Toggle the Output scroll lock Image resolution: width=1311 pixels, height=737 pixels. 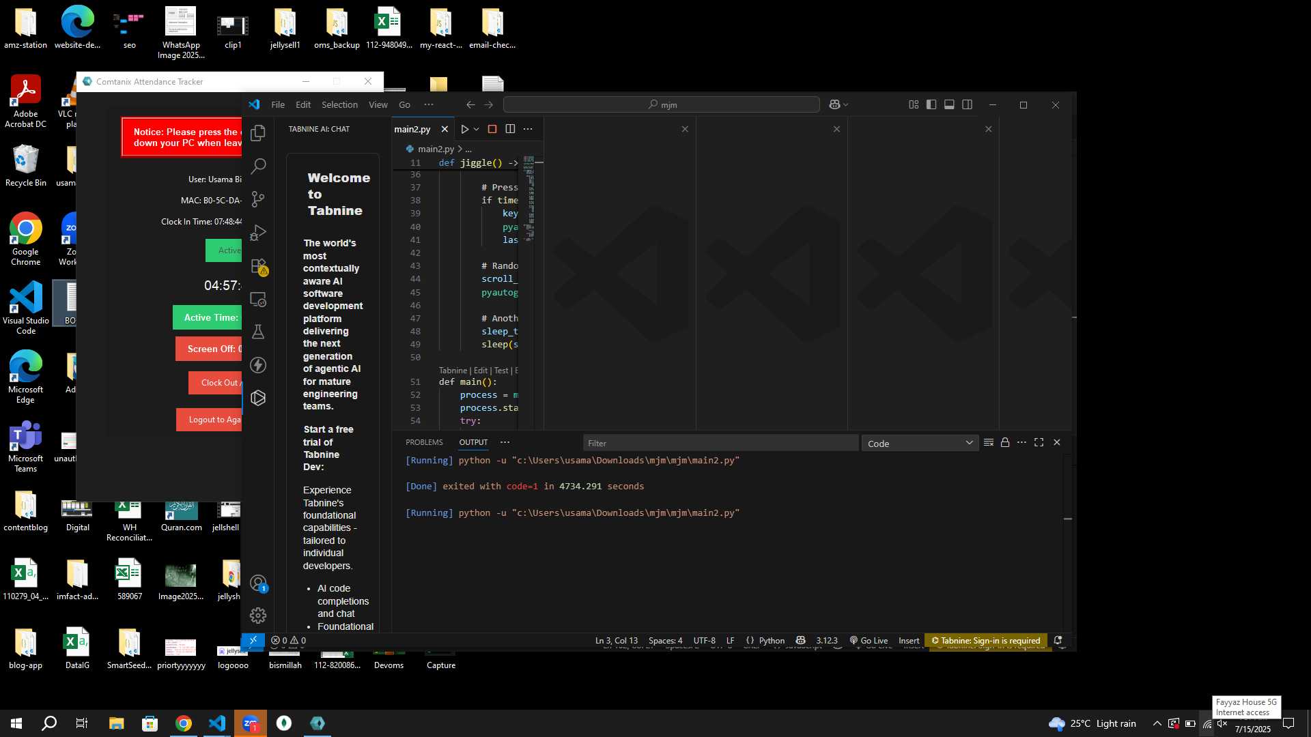pos(1005,442)
